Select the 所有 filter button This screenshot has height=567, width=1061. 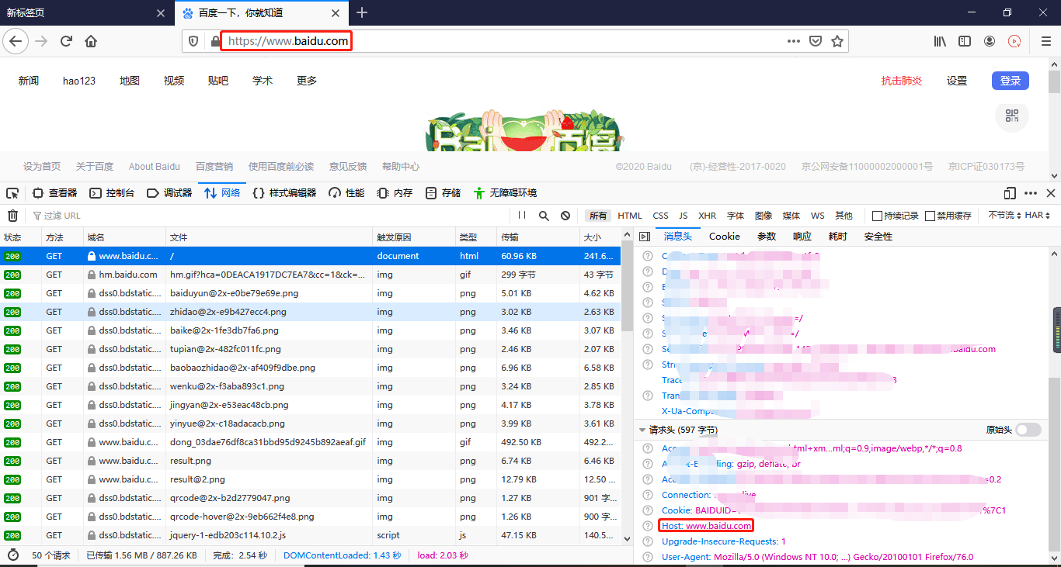coord(597,216)
